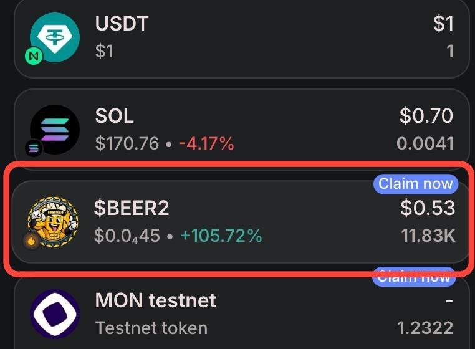Open the SOL token name
Viewport: 475px width, 349px height.
[115, 115]
